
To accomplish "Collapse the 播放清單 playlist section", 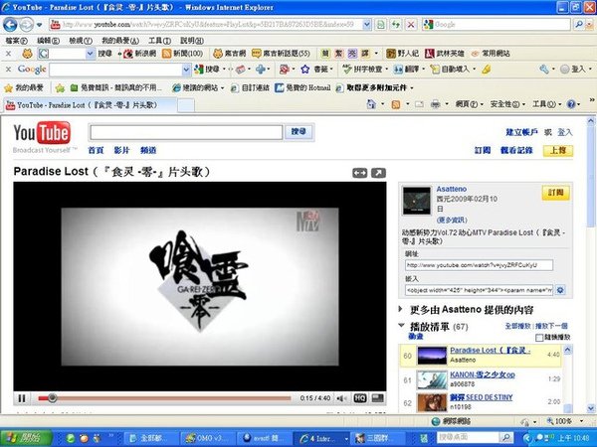I will (401, 326).
